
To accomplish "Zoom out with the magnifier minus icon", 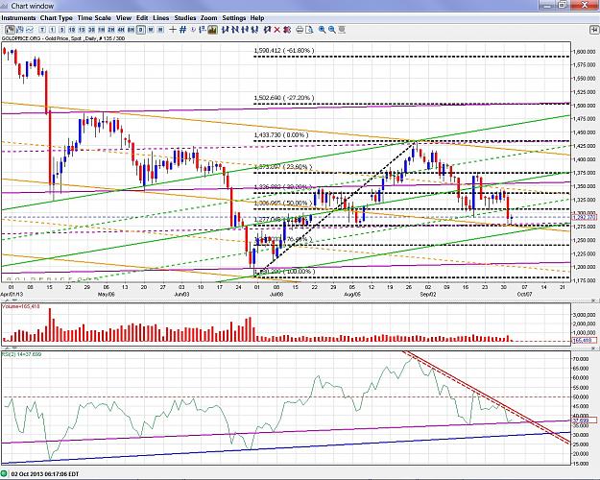I will [x=332, y=30].
